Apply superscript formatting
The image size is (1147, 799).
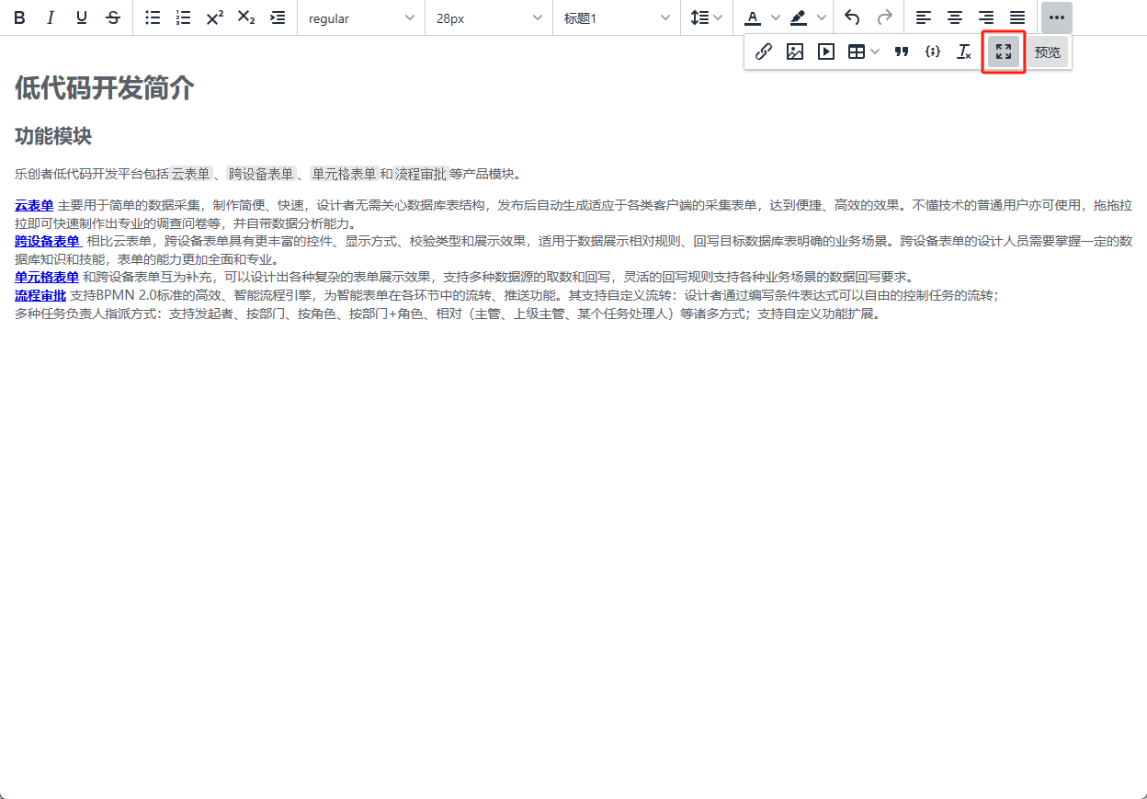click(214, 17)
